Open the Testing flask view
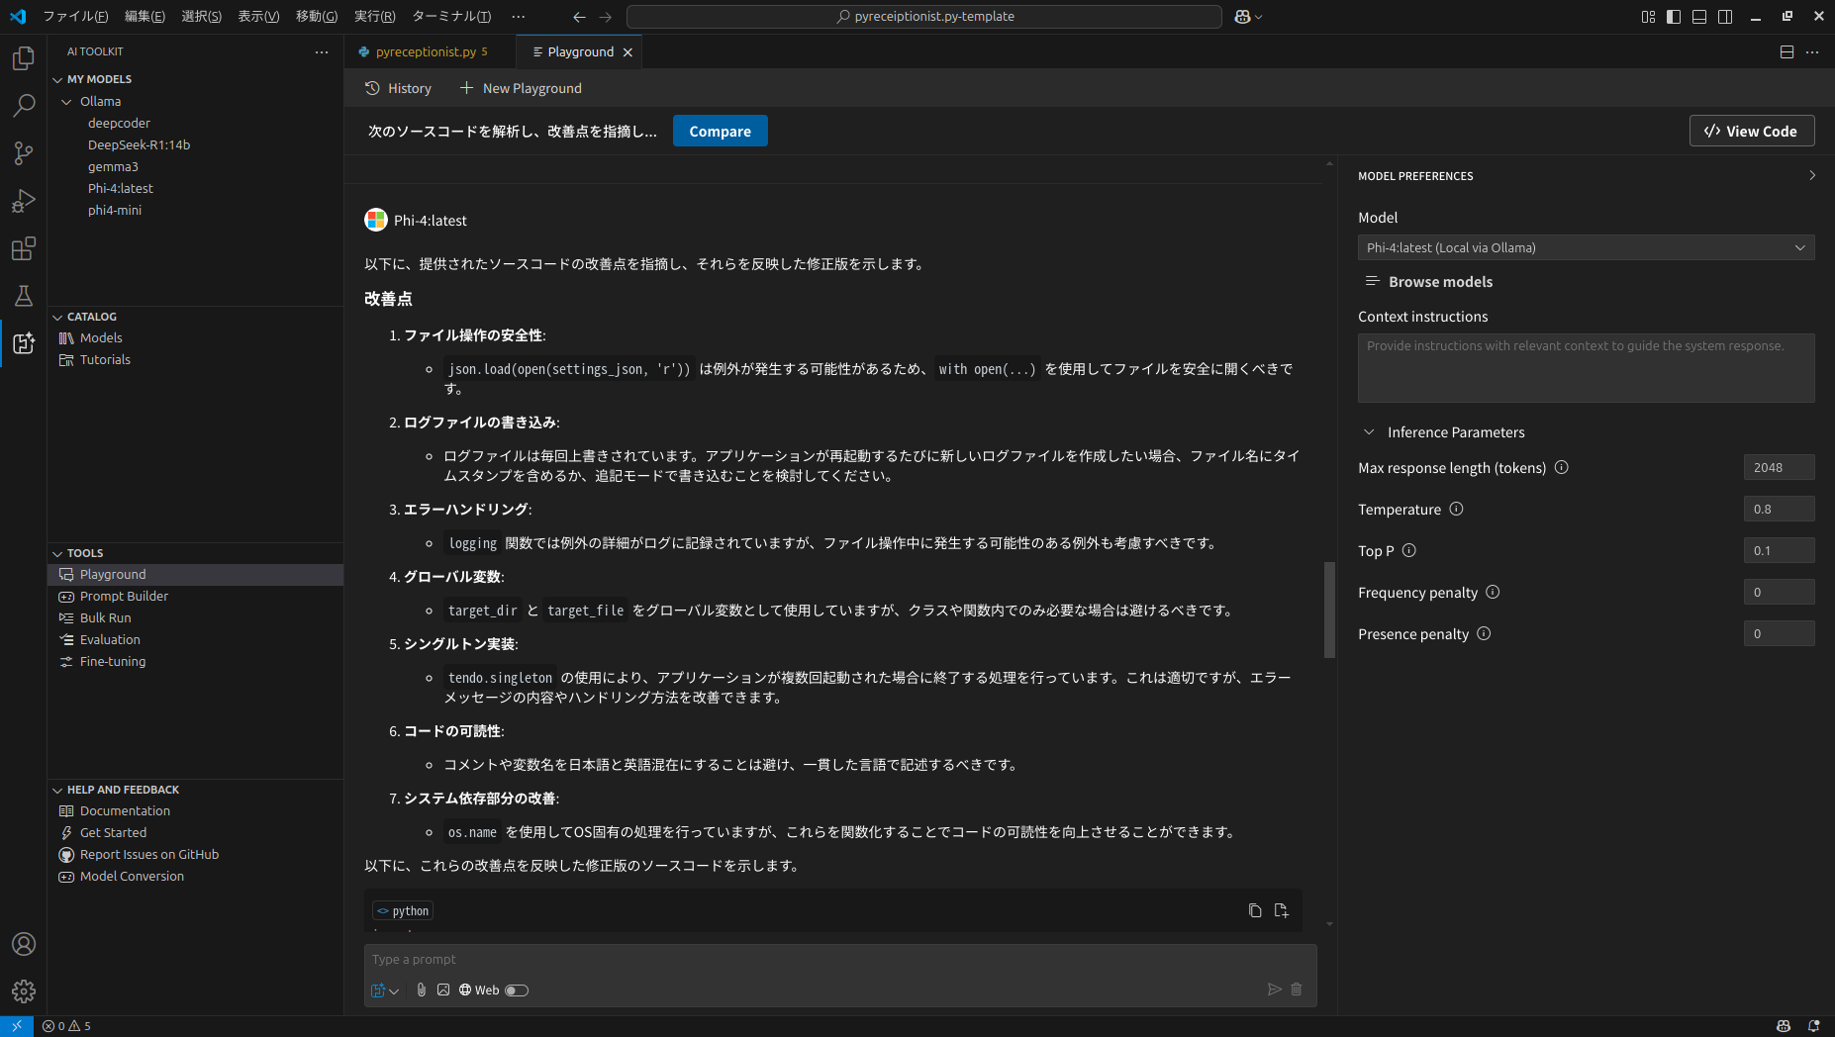Screen dimensions: 1835x1037 pos(24,296)
